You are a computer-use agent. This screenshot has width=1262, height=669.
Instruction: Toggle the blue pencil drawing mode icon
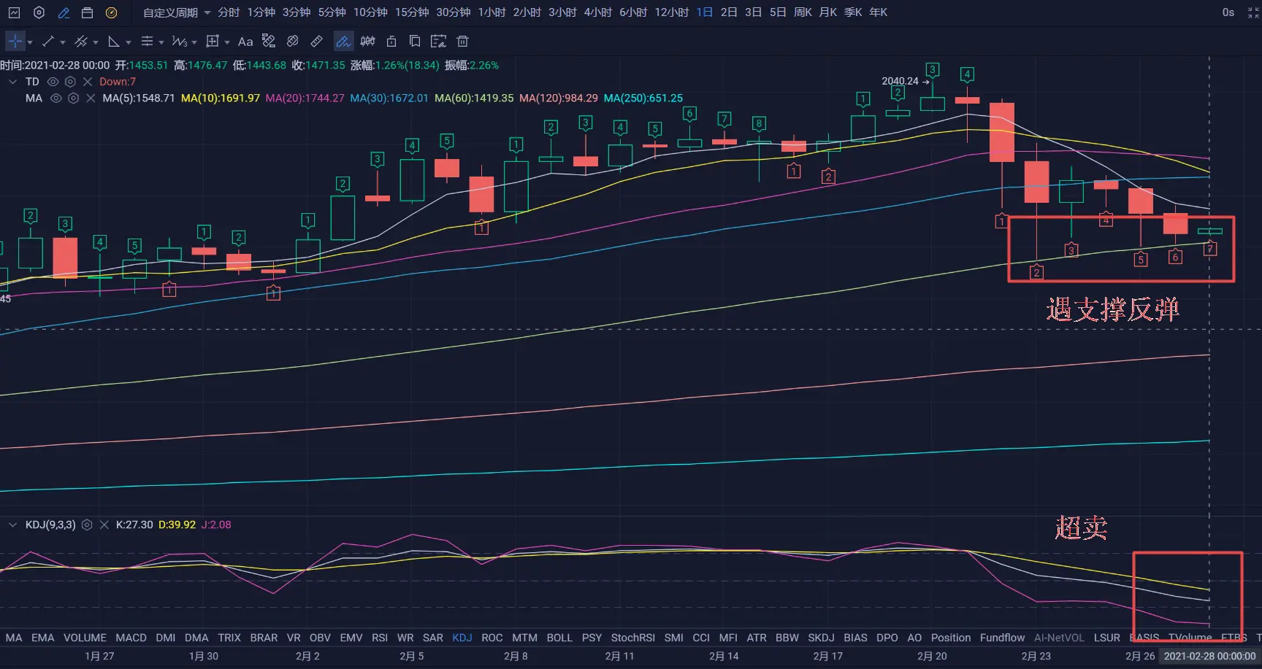pyautogui.click(x=64, y=12)
